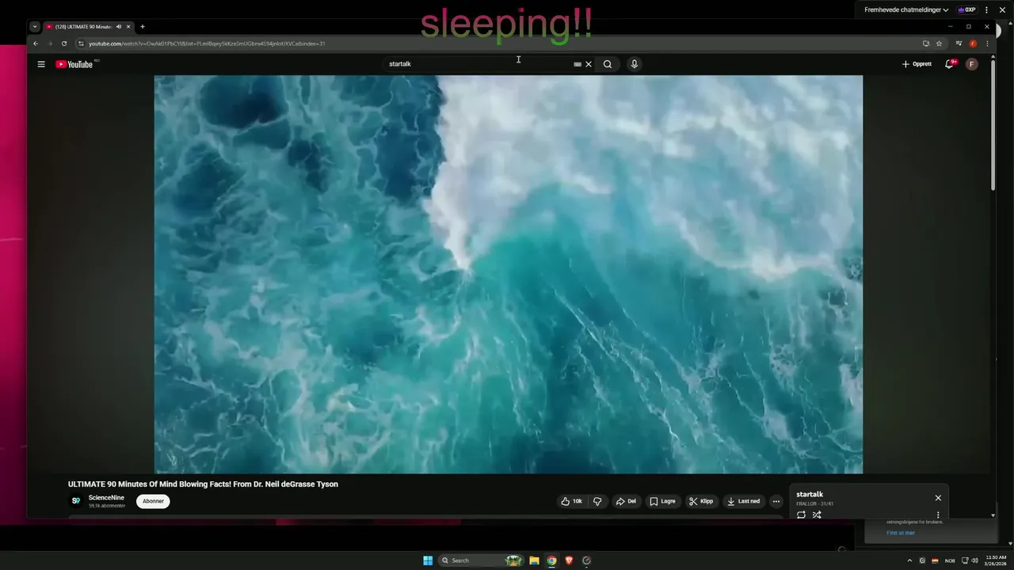The image size is (1014, 570).
Task: Open Chrome profile avatar
Action: 973,44
